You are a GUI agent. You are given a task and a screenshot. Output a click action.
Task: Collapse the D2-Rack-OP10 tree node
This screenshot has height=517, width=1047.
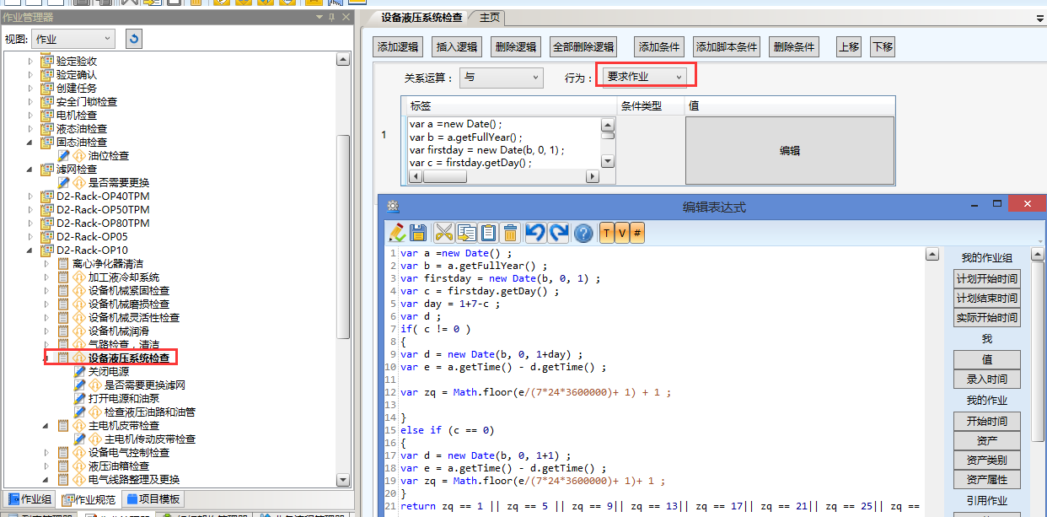click(x=31, y=250)
